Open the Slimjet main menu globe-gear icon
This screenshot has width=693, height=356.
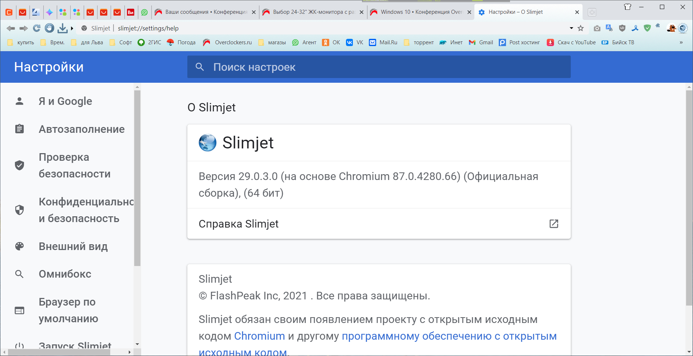point(683,28)
